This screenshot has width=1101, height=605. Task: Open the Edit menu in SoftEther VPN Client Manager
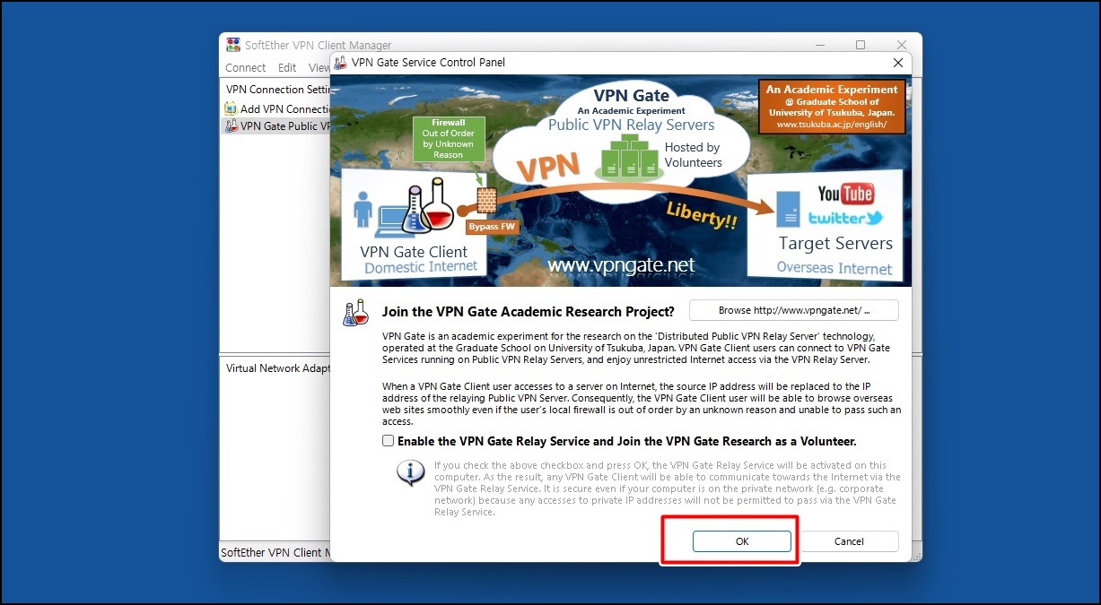pos(287,67)
